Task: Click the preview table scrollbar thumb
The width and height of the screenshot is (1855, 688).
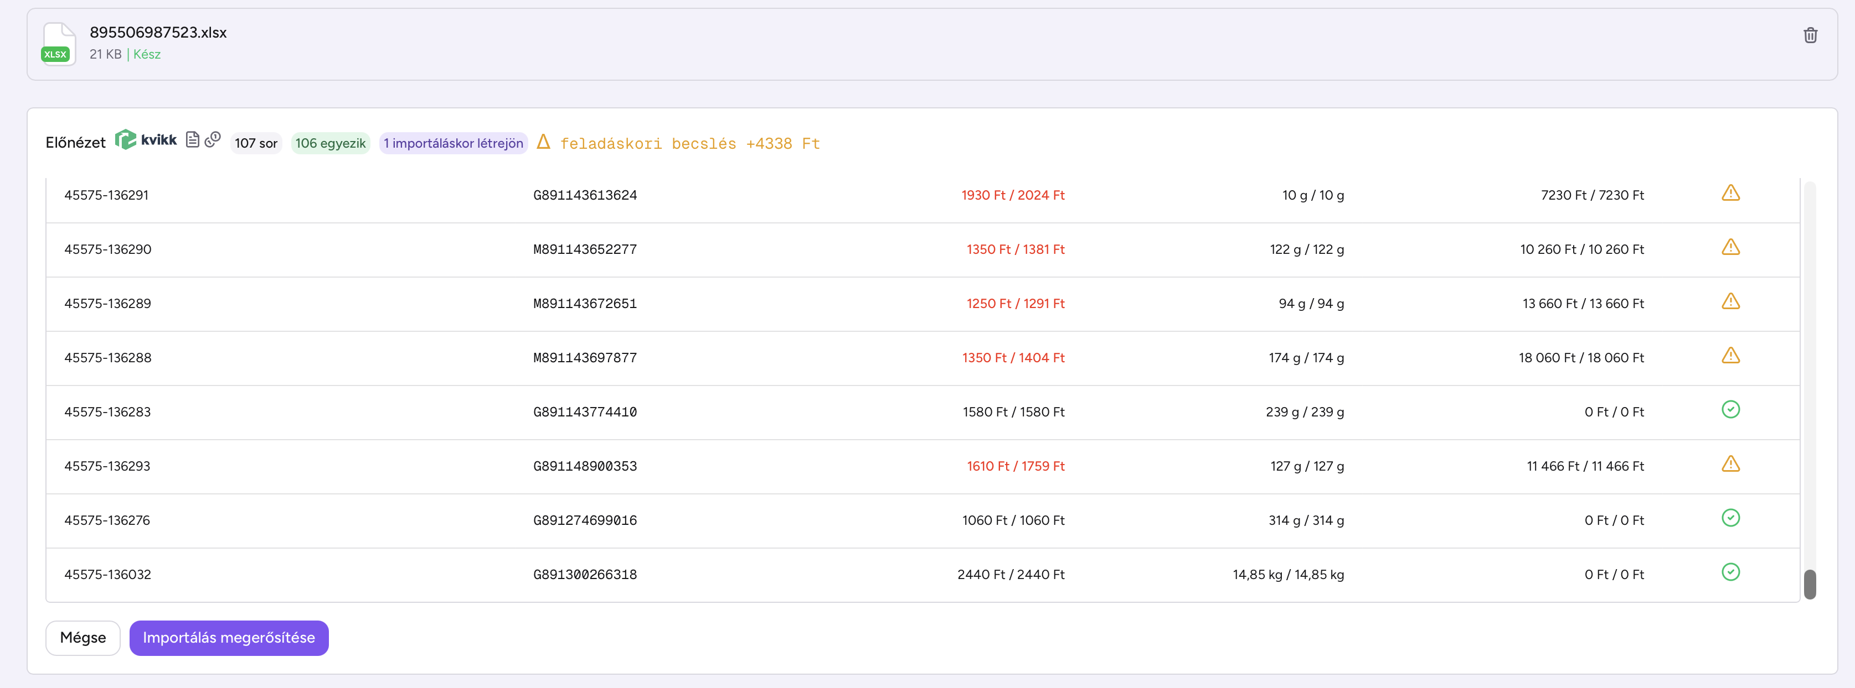Action: pyautogui.click(x=1810, y=584)
